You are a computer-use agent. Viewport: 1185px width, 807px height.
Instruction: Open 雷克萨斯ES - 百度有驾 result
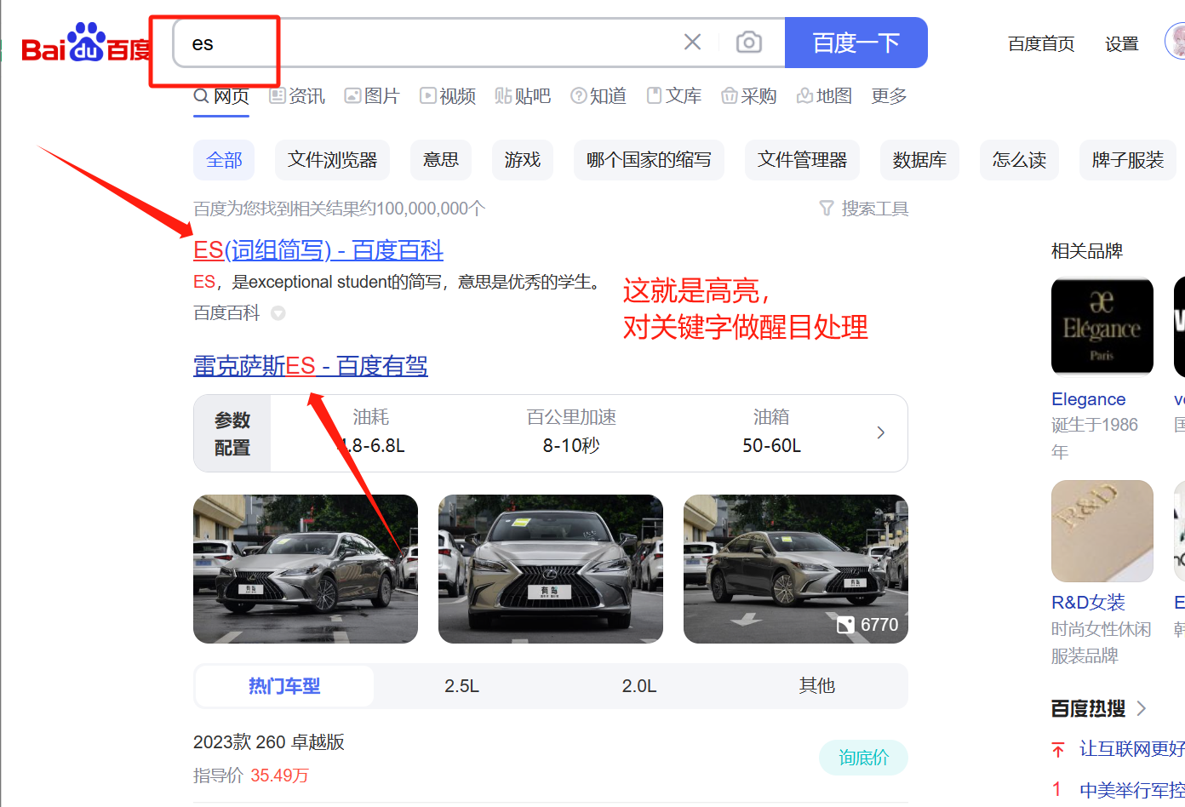[311, 366]
